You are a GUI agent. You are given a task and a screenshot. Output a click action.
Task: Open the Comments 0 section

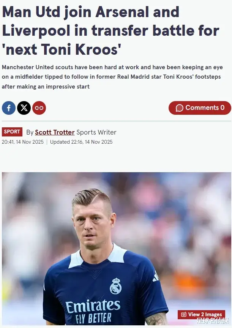point(200,108)
